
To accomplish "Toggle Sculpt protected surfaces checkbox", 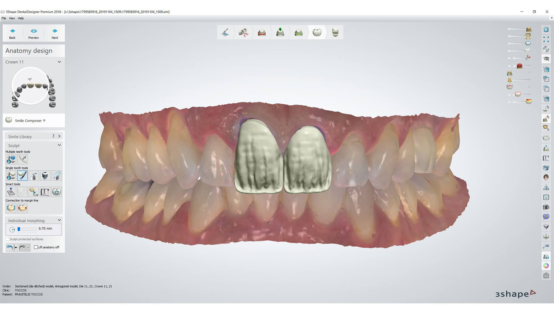I will pos(8,239).
